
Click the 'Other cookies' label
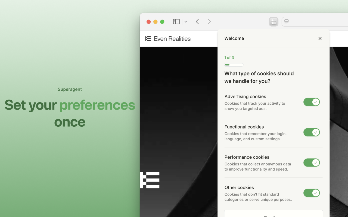[239, 187]
